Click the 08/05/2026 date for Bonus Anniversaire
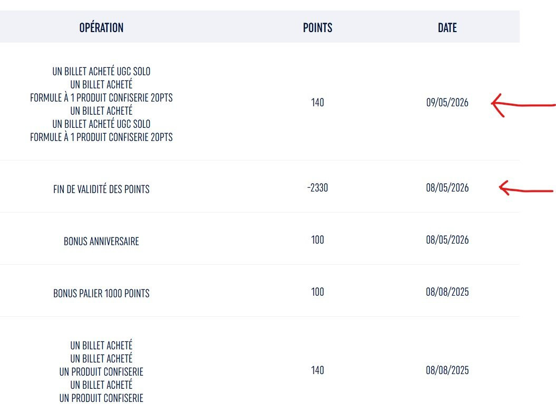The width and height of the screenshot is (556, 413). [x=447, y=240]
